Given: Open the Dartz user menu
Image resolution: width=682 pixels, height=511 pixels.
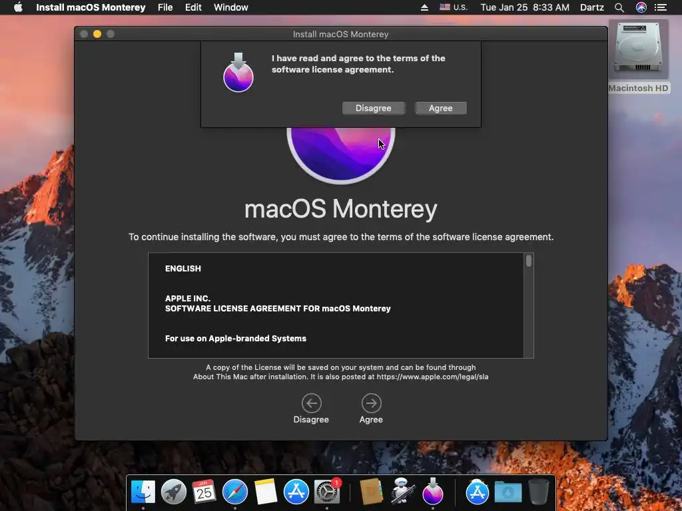Looking at the screenshot, I should pyautogui.click(x=591, y=7).
